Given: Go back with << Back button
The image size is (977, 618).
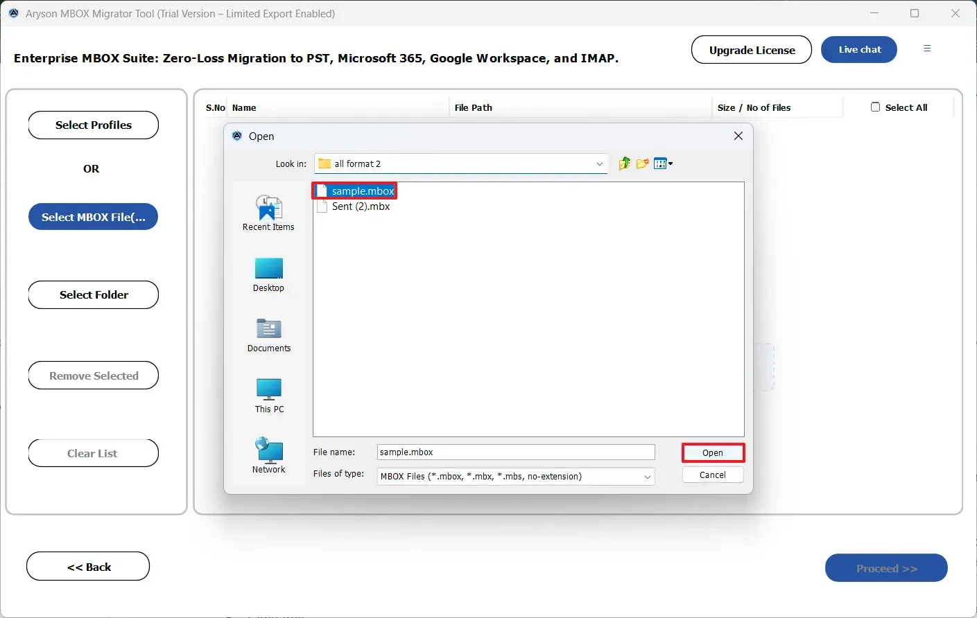Looking at the screenshot, I should coord(88,567).
